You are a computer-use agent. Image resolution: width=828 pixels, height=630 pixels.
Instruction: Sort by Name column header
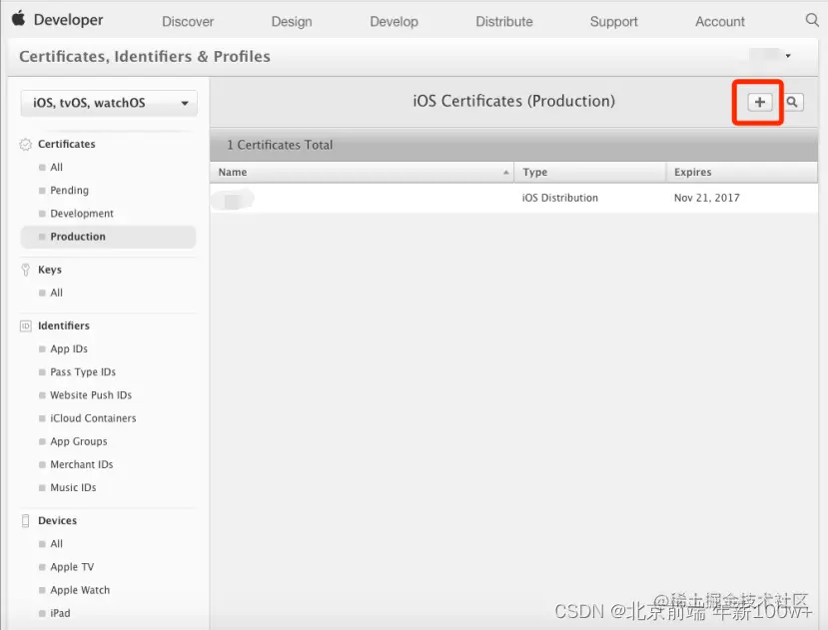coord(362,172)
